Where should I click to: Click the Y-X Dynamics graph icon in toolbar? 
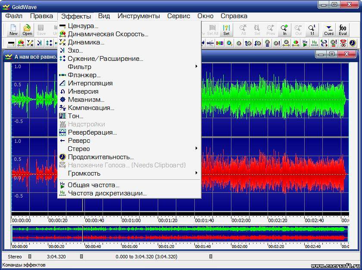coord(30,43)
